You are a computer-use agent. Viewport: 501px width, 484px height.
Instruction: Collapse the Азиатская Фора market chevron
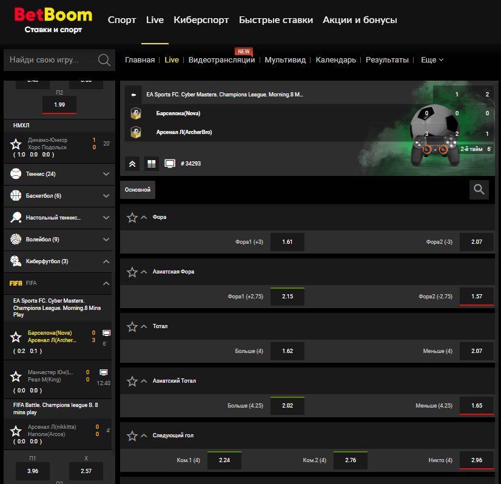144,272
